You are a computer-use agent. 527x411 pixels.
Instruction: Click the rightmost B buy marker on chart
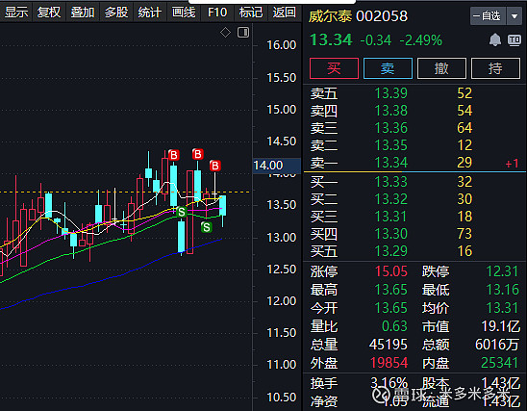[214, 166]
